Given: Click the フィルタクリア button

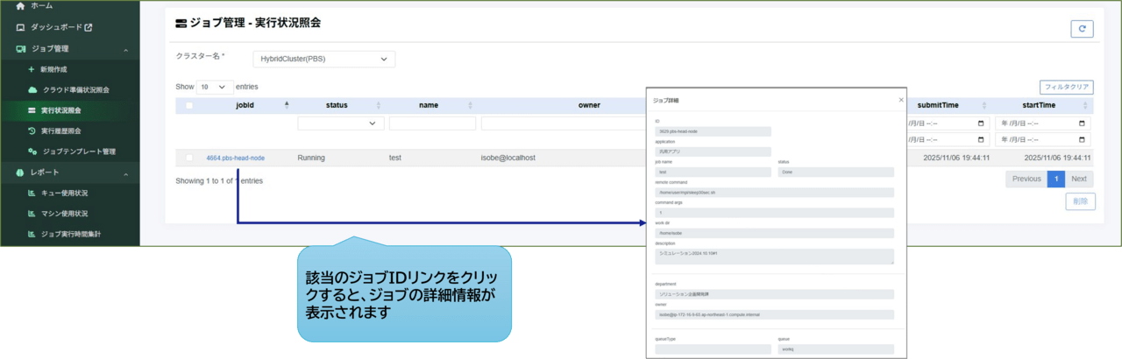Looking at the screenshot, I should 1067,88.
